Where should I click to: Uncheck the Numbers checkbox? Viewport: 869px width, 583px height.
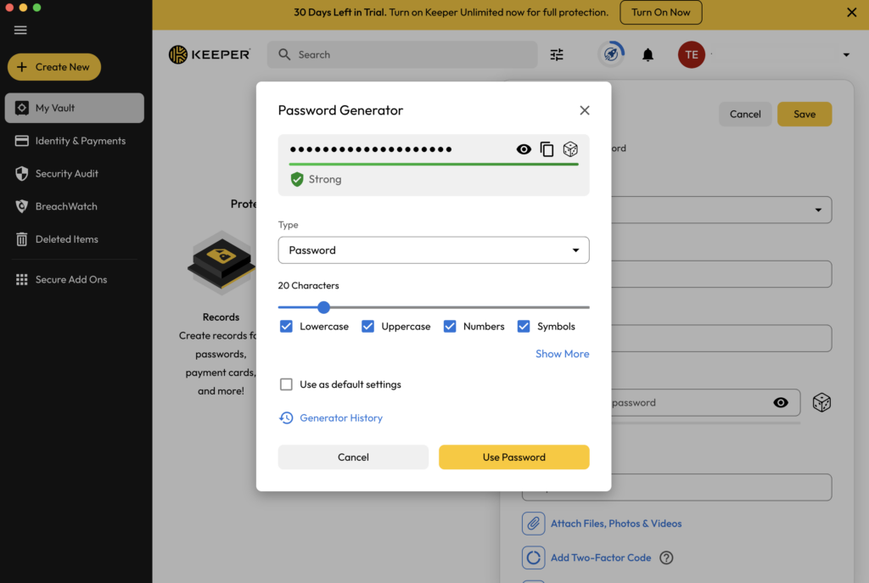pos(450,327)
